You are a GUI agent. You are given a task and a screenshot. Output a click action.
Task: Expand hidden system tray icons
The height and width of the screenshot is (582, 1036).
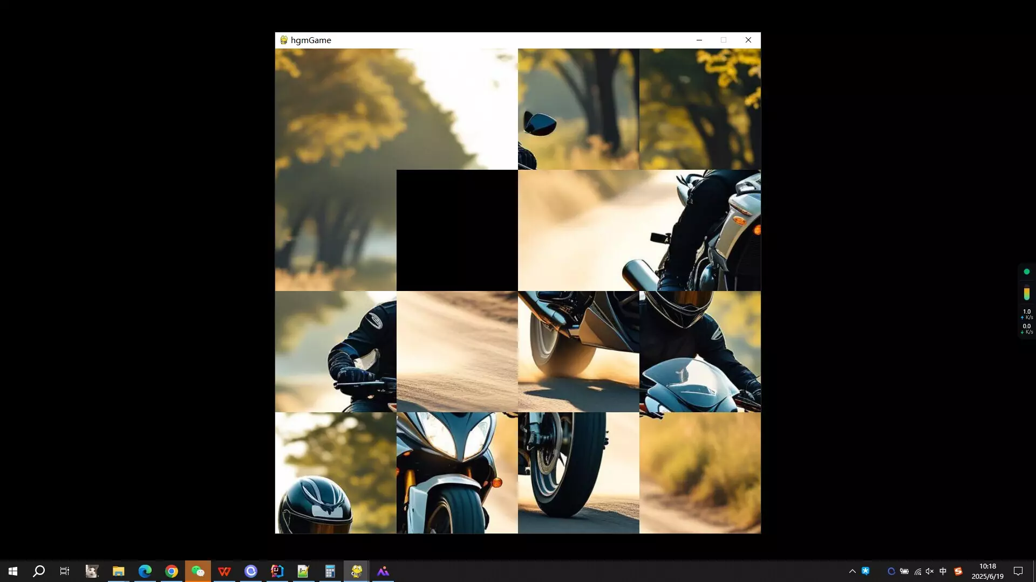851,571
